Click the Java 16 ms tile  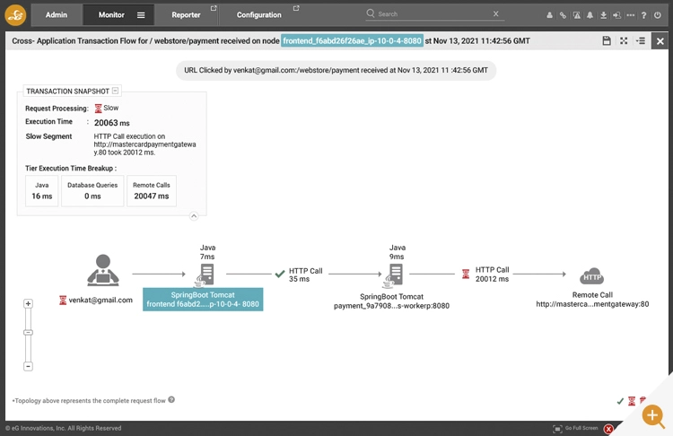point(41,191)
